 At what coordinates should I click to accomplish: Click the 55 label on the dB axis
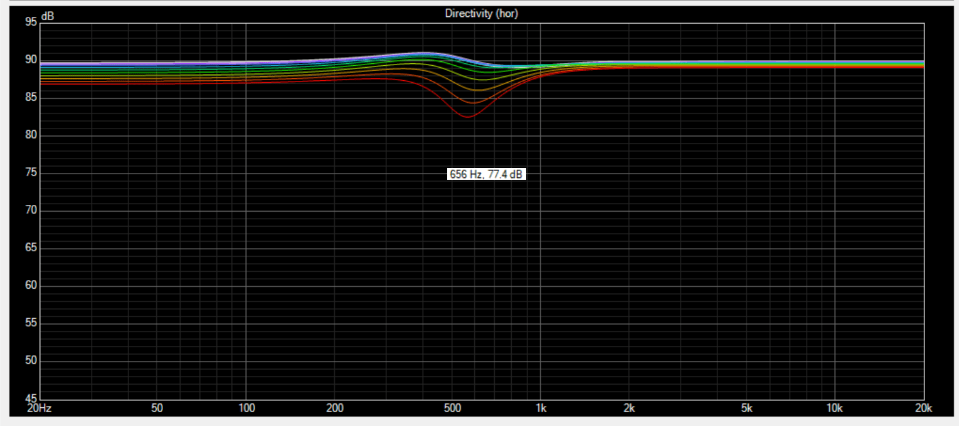click(31, 323)
